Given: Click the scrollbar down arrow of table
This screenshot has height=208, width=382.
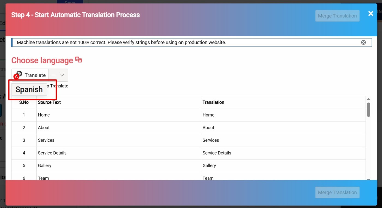Looking at the screenshot, I should (x=368, y=179).
